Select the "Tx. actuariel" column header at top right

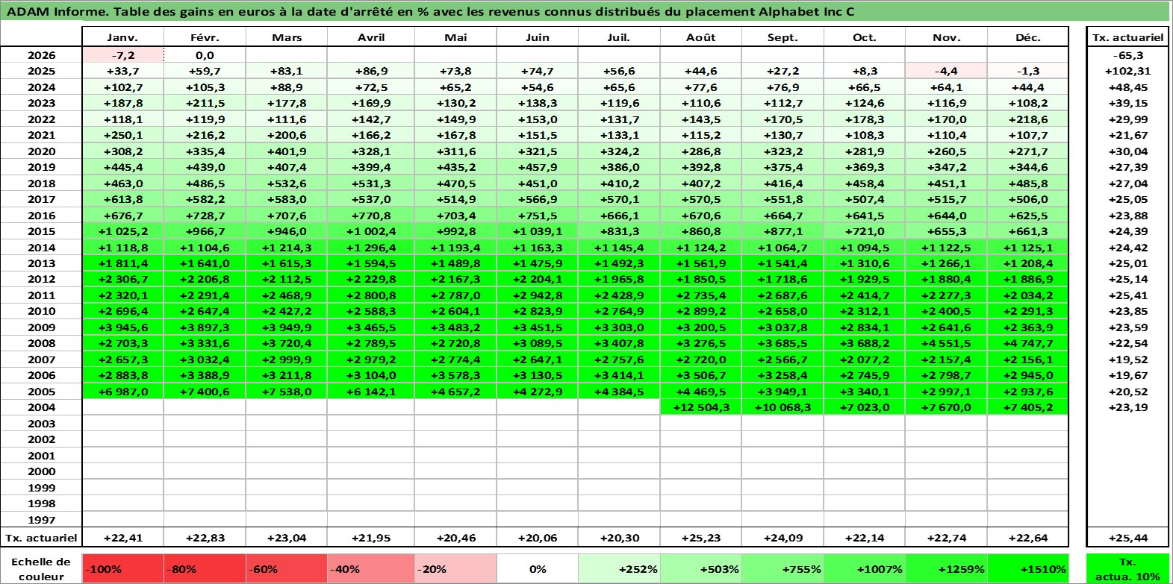1127,37
